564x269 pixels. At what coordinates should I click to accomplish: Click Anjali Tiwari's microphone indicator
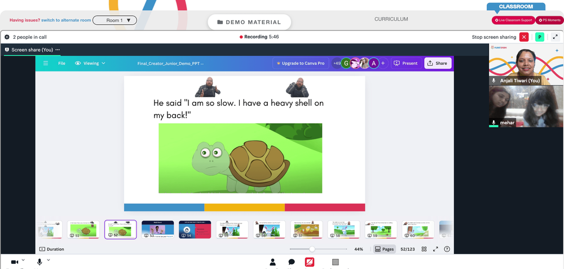(x=494, y=80)
